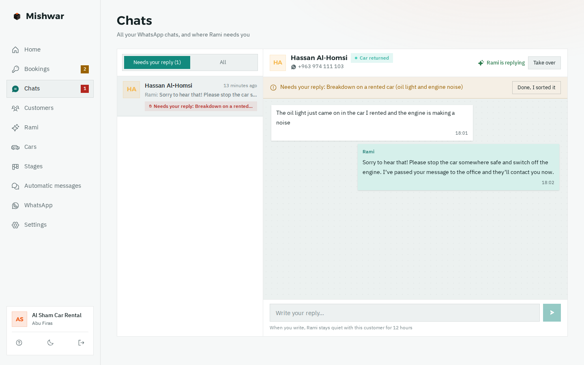Switch to the All chats tab
This screenshot has width=584, height=365.
pos(223,62)
